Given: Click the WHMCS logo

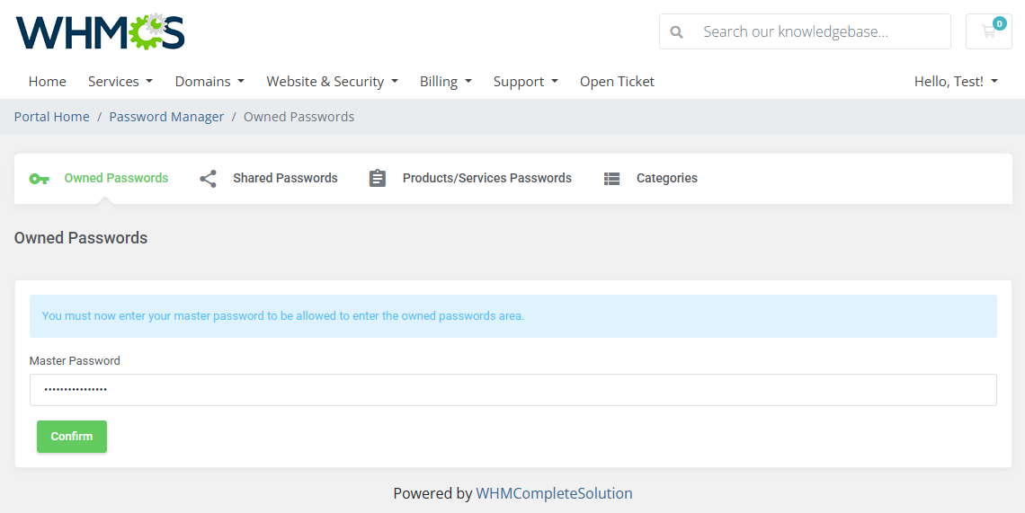Looking at the screenshot, I should [x=100, y=31].
